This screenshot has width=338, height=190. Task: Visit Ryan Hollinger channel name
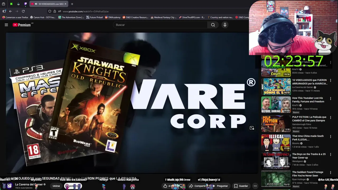pyautogui.click(x=299, y=179)
